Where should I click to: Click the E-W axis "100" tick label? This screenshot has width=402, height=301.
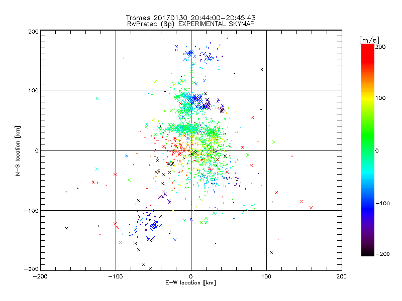point(266,276)
